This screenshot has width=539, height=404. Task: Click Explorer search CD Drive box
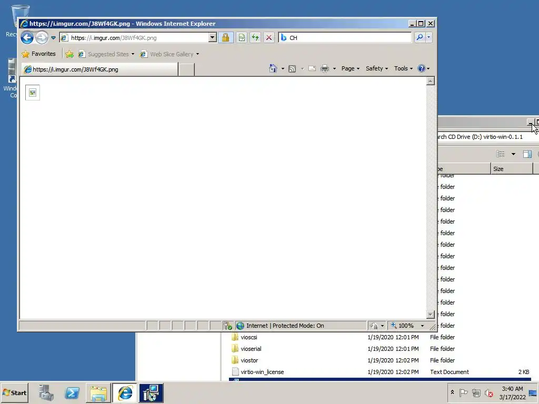[x=487, y=137]
